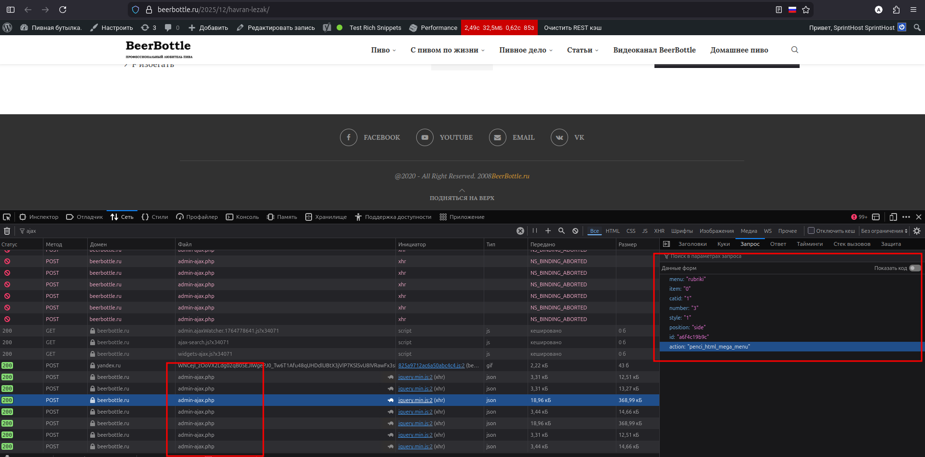Open network settings gear icon
The width and height of the screenshot is (925, 457).
click(x=917, y=231)
